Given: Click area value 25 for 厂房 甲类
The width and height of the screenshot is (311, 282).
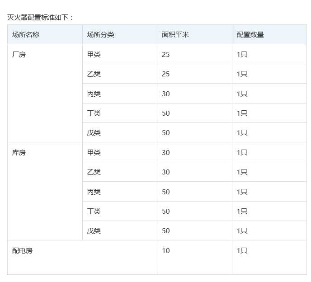Looking at the screenshot, I should point(165,54).
